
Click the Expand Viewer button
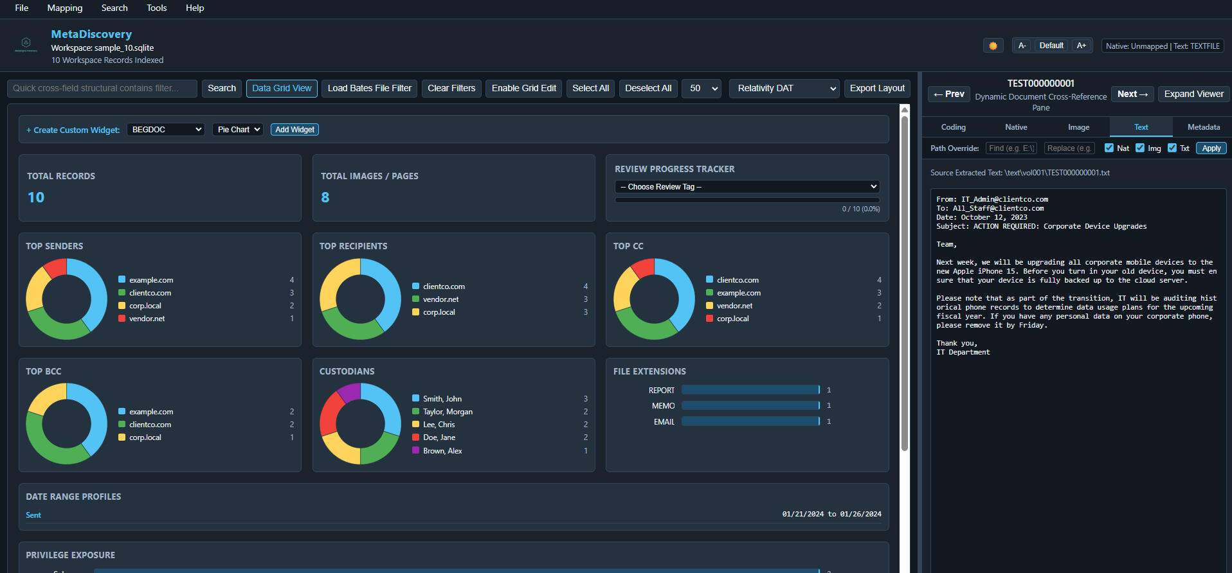click(1193, 94)
